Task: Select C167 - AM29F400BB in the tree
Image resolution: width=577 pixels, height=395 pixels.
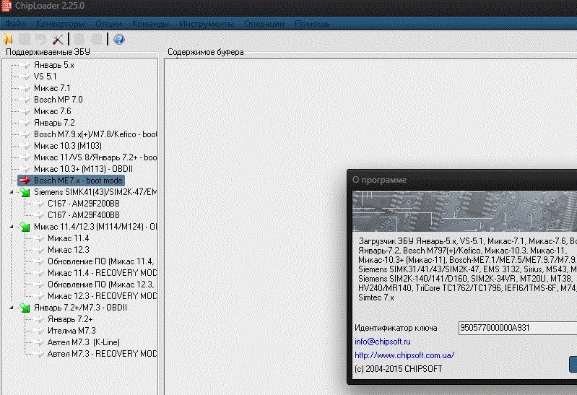Action: [x=83, y=215]
